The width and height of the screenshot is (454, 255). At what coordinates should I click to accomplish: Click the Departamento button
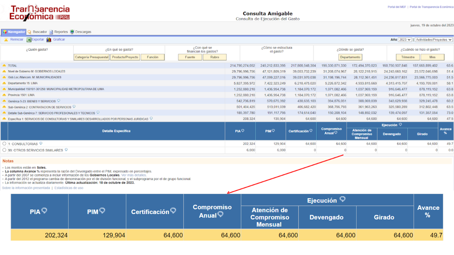click(350, 57)
